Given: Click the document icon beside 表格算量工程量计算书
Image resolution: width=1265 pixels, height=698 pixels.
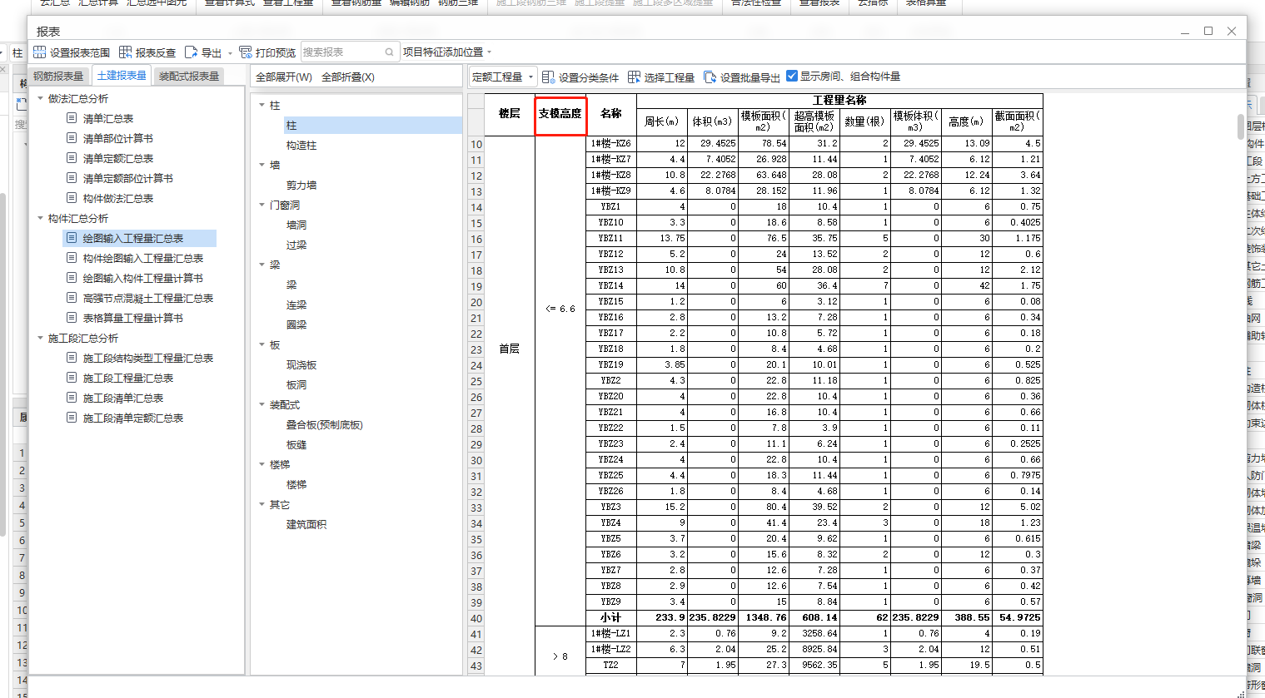Looking at the screenshot, I should (72, 318).
